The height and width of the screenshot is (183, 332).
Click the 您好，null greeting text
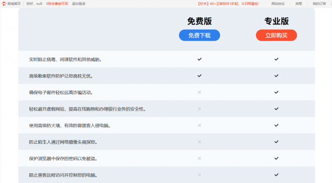pos(34,3)
